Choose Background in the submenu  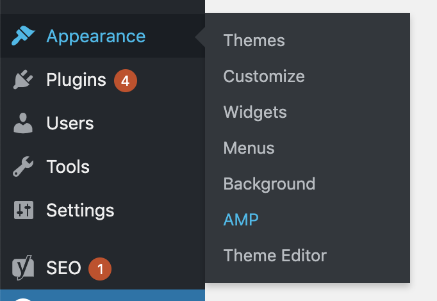[269, 184]
